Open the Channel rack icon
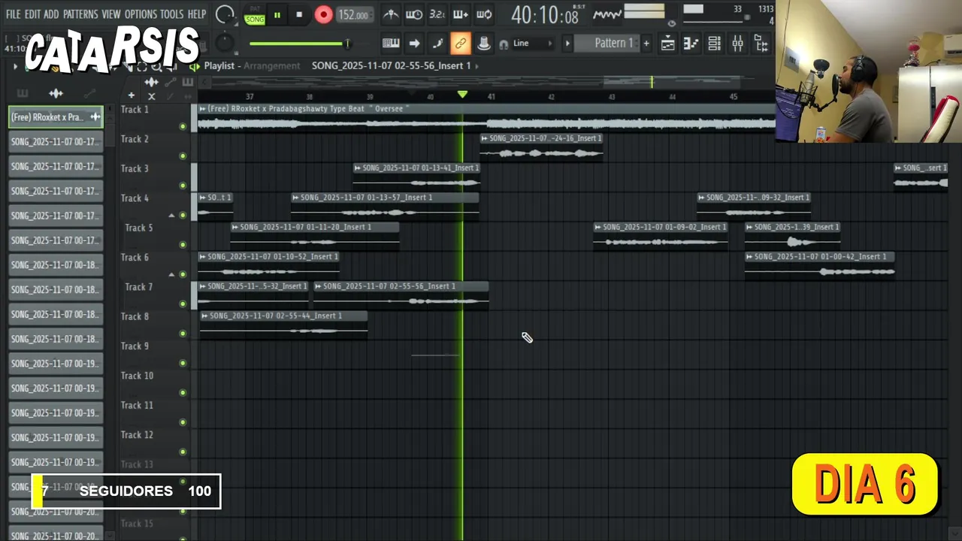This screenshot has height=541, width=962. (714, 44)
